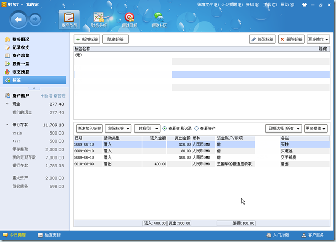Select the transaction row with 交手机费 note

(201, 158)
